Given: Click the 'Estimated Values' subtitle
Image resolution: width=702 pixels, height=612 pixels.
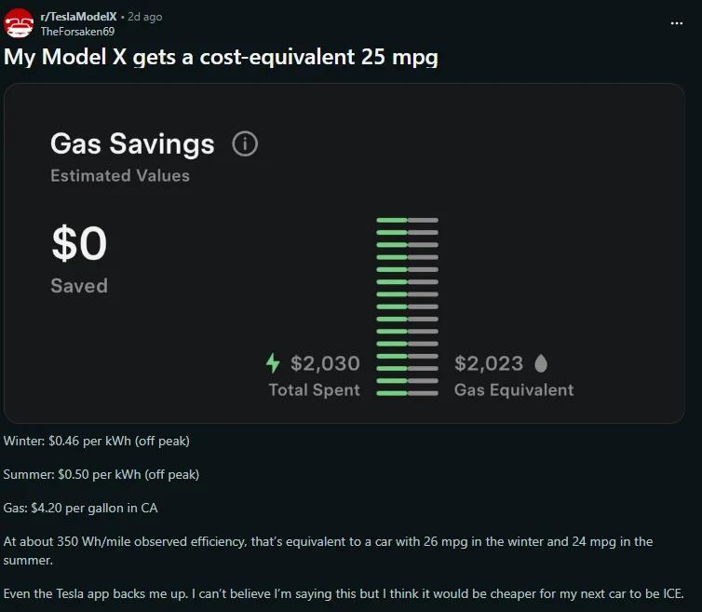Looking at the screenshot, I should 120,175.
